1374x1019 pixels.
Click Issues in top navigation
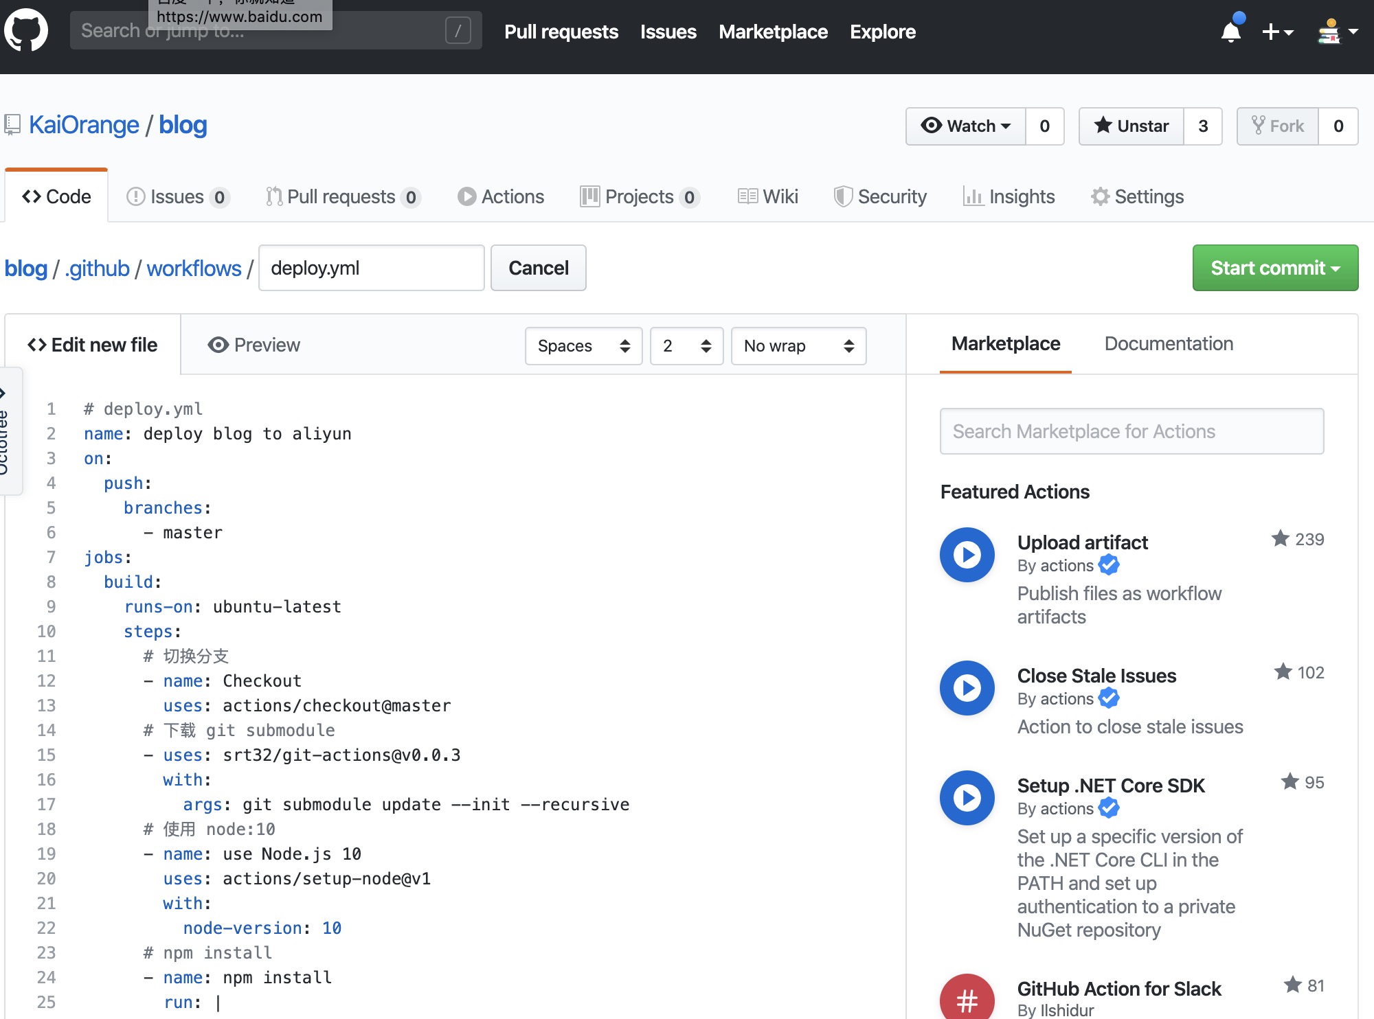click(668, 32)
